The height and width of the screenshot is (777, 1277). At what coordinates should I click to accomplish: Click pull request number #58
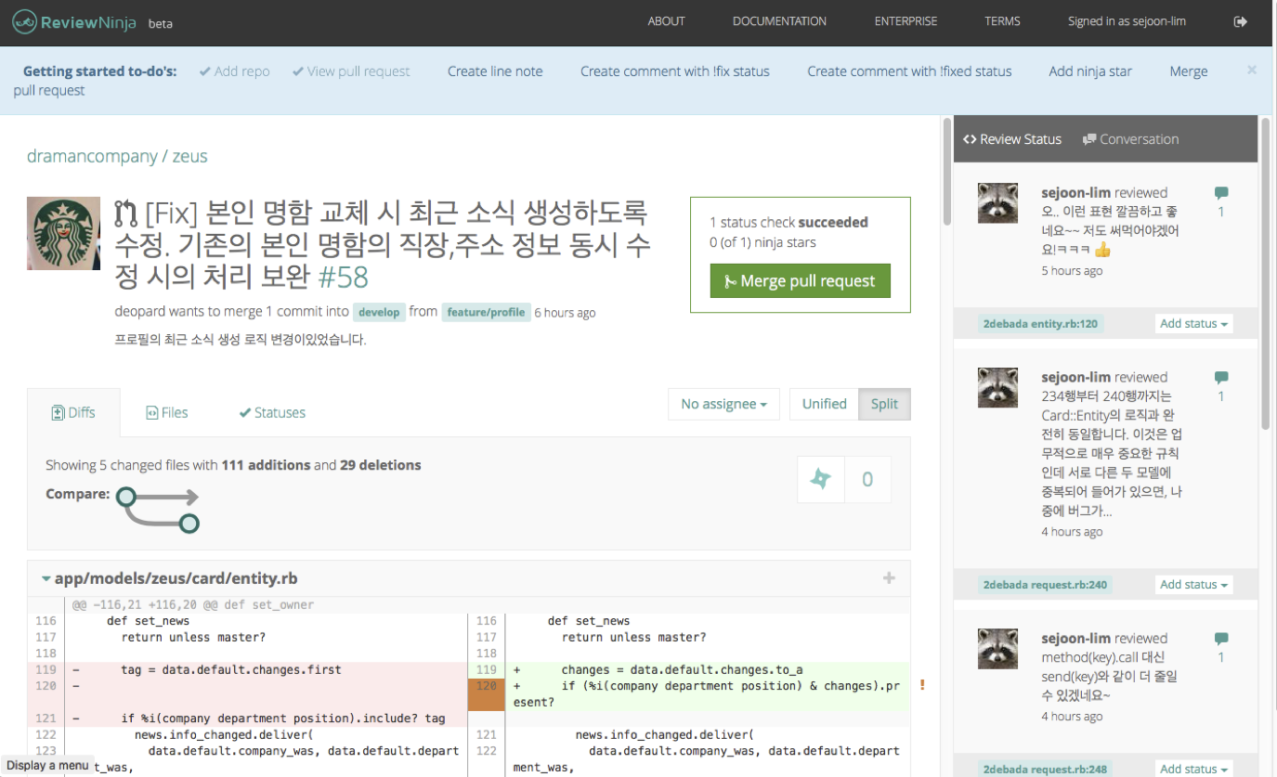[x=344, y=277]
